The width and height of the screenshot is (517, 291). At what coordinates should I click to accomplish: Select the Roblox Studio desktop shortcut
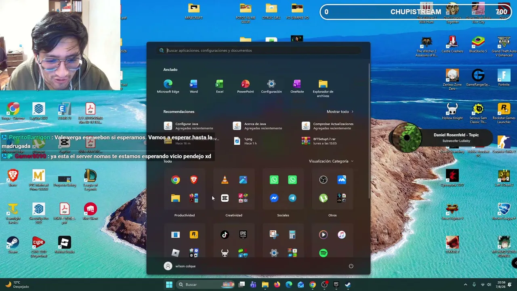pyautogui.click(x=65, y=245)
